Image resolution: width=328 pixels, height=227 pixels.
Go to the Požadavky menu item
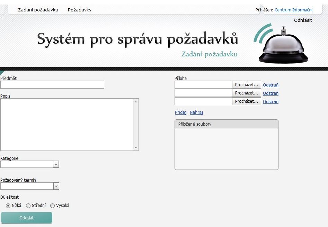[x=80, y=10]
